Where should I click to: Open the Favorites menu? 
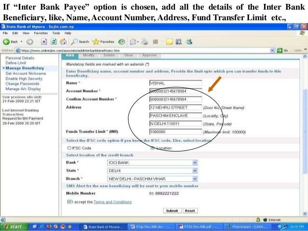coord(41,33)
